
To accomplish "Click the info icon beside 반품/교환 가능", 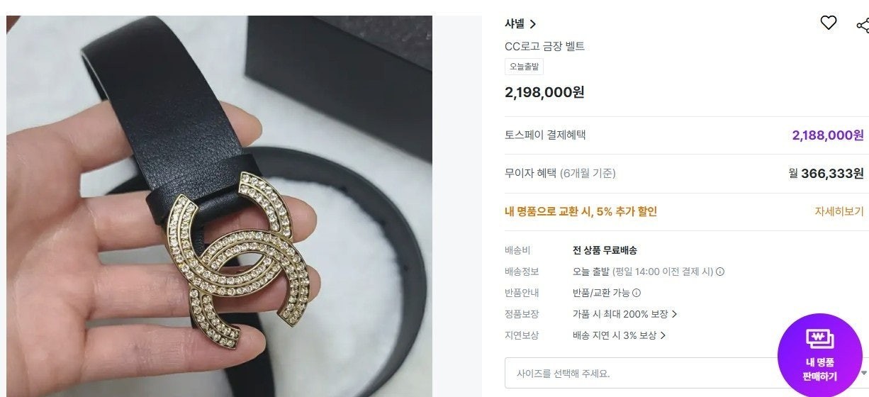I will [x=637, y=293].
